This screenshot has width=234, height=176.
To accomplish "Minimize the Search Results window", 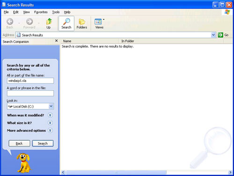I will (215, 5).
